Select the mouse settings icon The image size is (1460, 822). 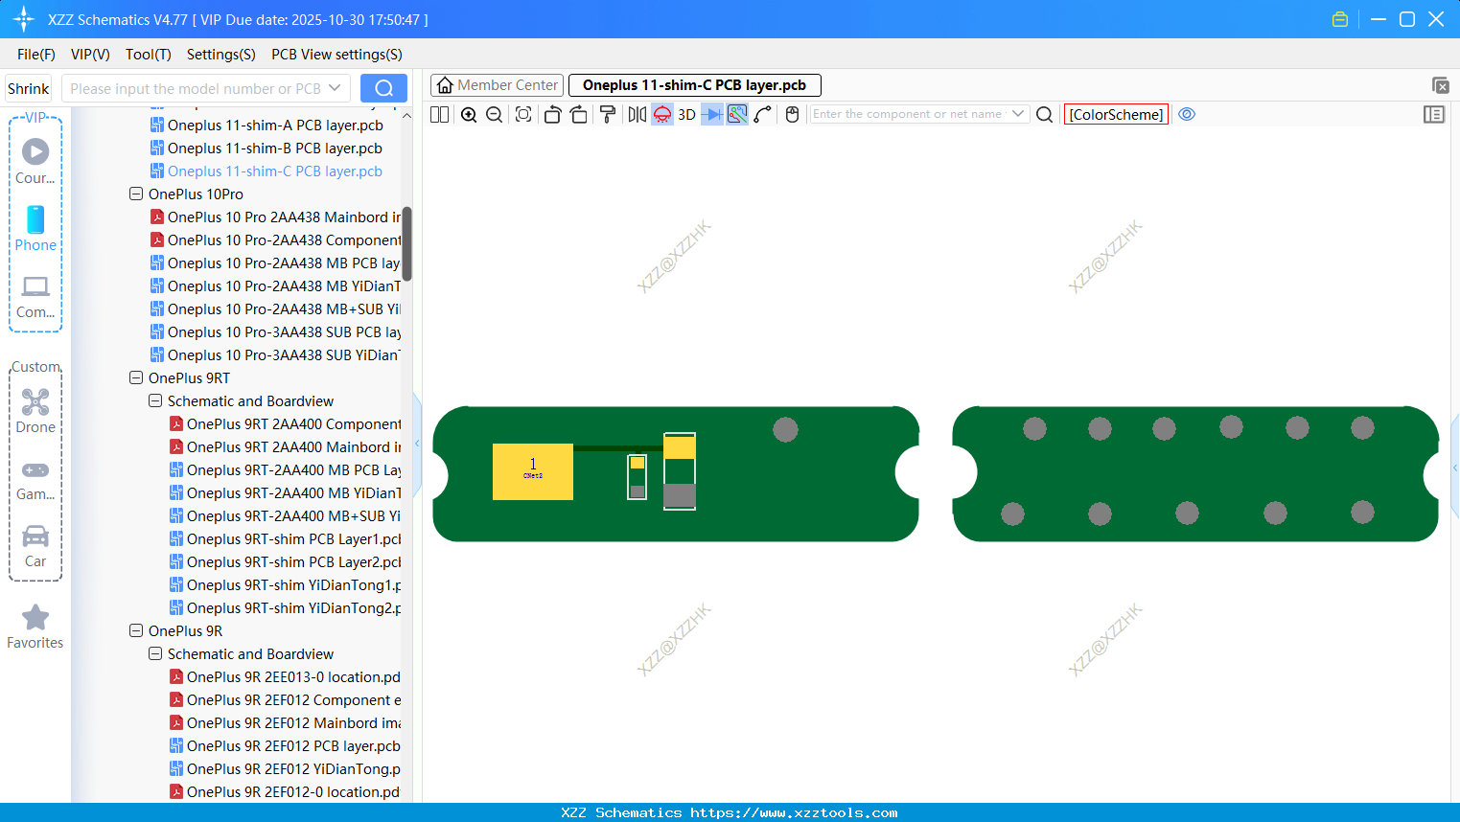click(792, 114)
